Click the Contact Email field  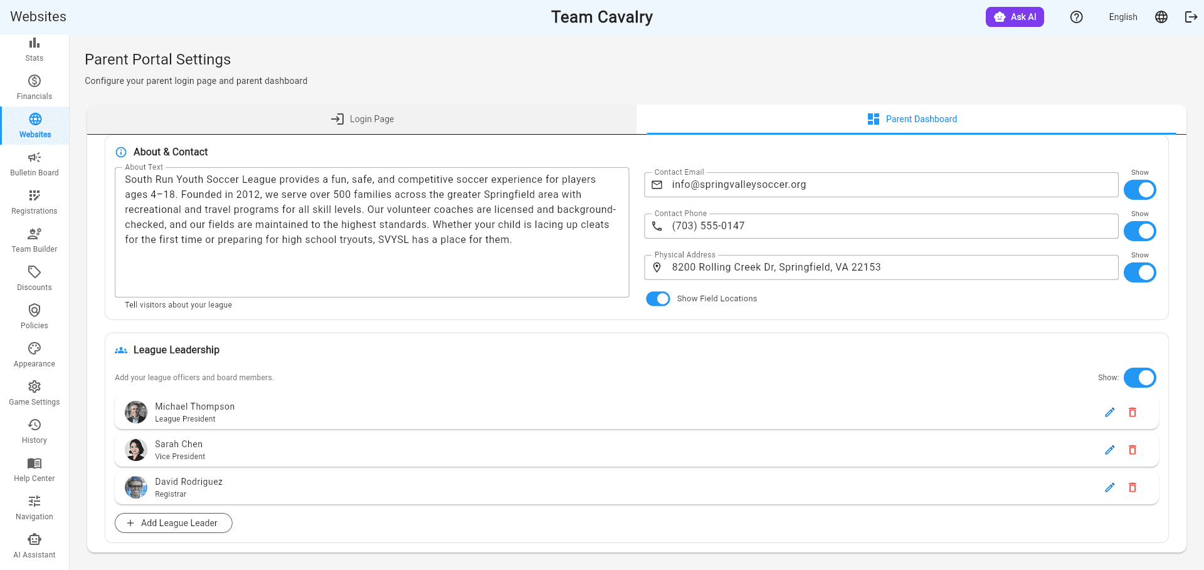881,185
